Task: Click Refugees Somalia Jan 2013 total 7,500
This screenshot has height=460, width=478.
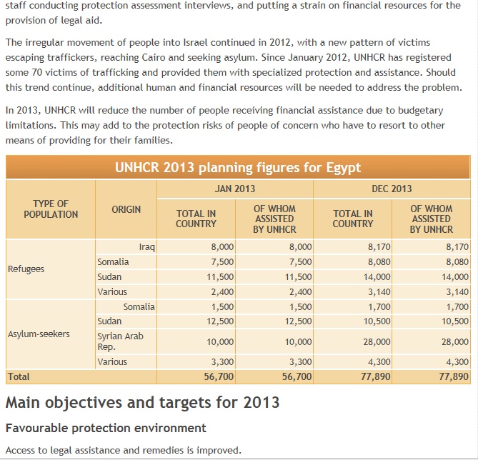Action: coord(222,262)
